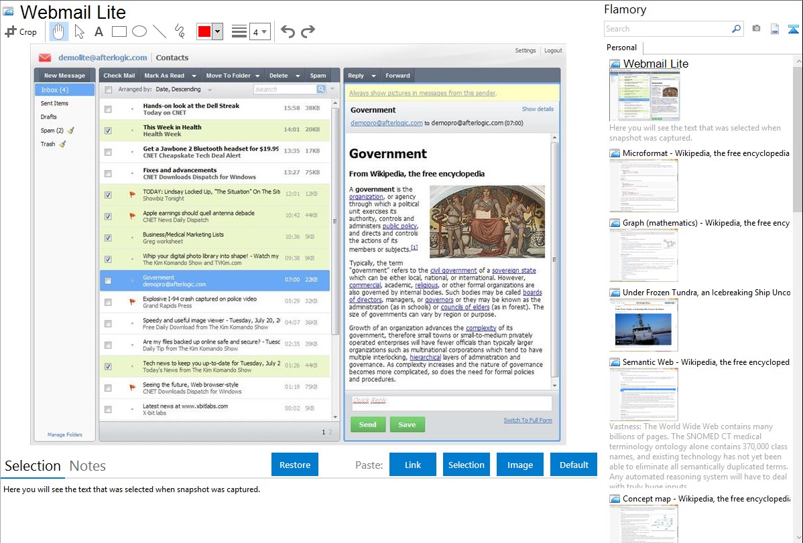Expand the Mark As Read dropdown
The height and width of the screenshot is (543, 803).
(194, 76)
